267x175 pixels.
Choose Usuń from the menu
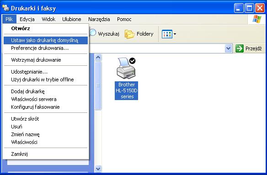46,127
